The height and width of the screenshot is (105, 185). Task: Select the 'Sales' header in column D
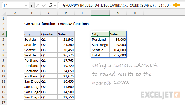[x=66, y=34]
